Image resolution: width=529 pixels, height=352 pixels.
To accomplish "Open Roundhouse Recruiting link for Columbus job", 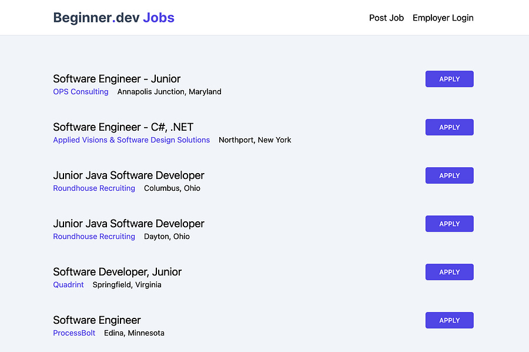I will 94,188.
